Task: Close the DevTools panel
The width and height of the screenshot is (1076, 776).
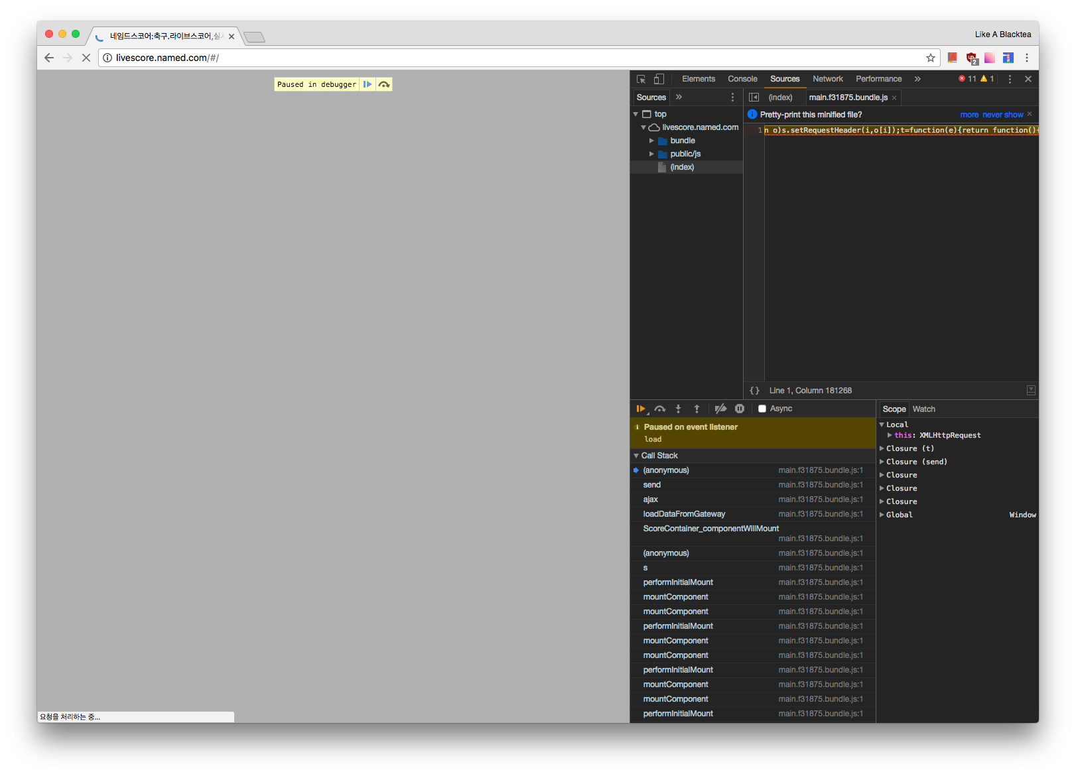Action: coord(1028,79)
